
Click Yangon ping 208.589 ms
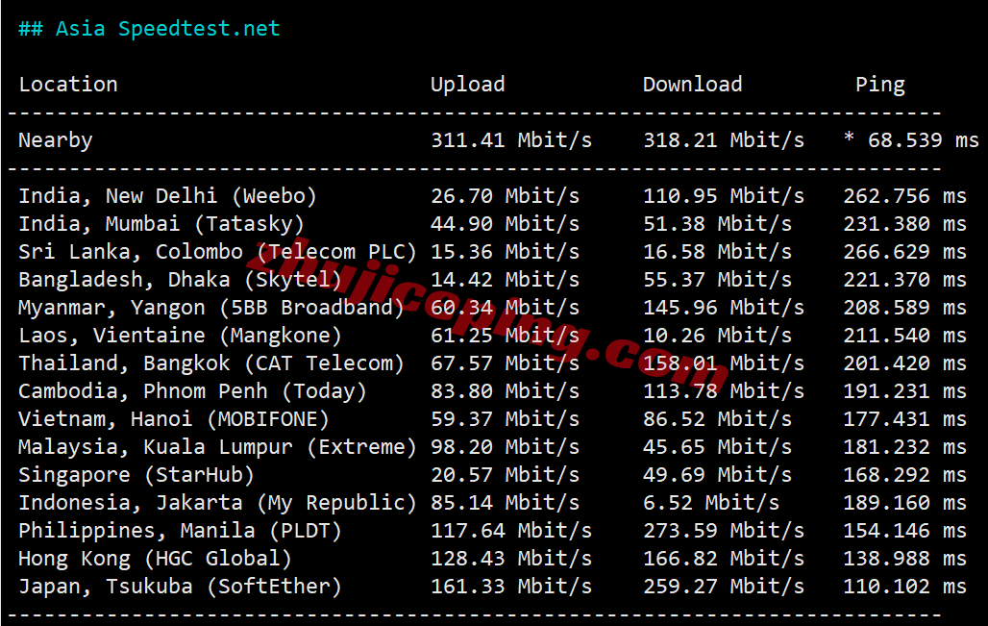pos(904,308)
